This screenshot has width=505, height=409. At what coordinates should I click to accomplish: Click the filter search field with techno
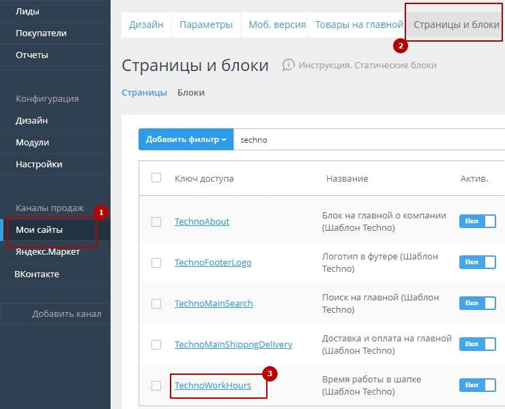(369, 139)
